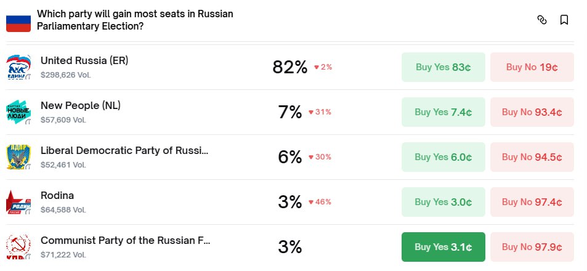The width and height of the screenshot is (587, 271).
Task: Bookmark this market with the bookmark icon
Action: click(564, 20)
